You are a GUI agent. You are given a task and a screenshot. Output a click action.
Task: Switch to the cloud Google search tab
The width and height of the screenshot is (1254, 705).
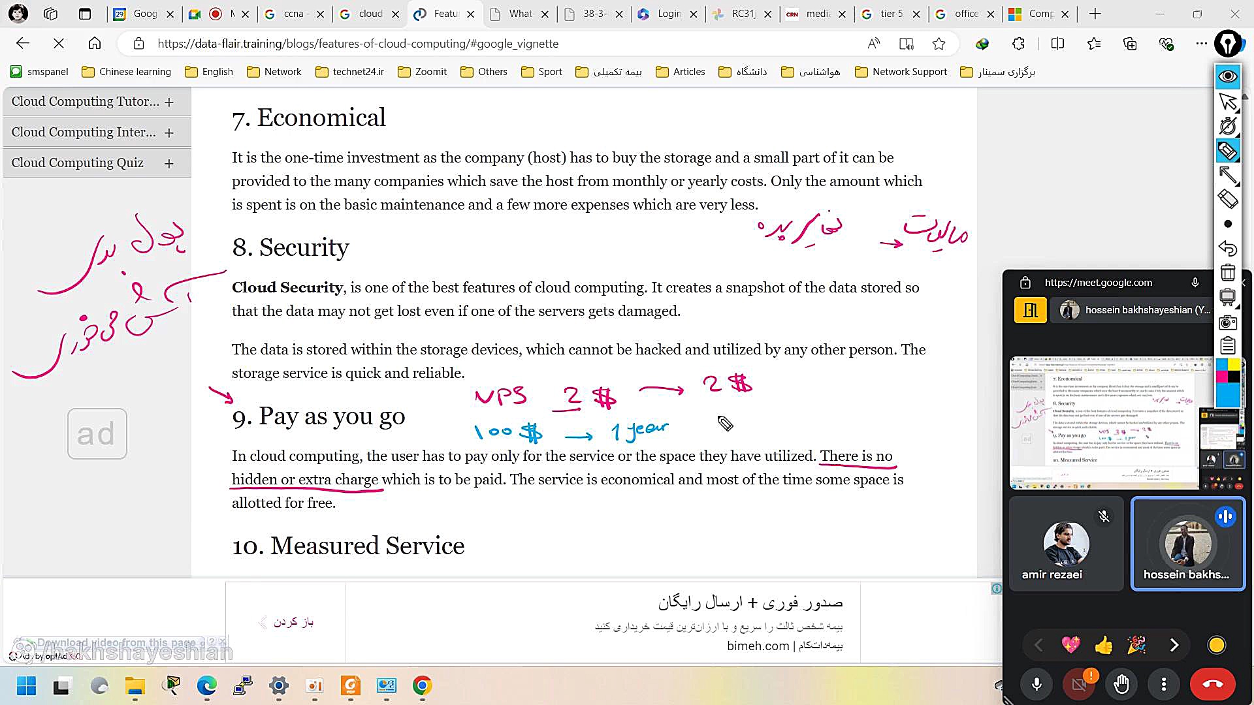(370, 14)
